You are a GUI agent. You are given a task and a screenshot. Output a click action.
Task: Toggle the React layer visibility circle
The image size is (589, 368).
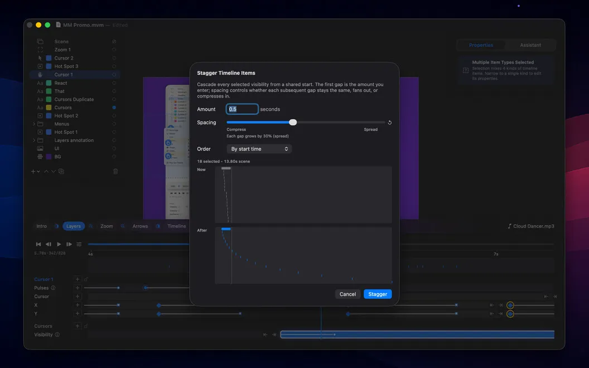(114, 83)
